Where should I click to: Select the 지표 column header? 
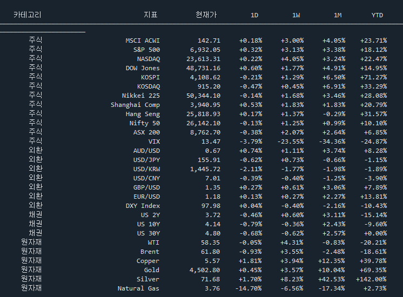click(x=151, y=15)
